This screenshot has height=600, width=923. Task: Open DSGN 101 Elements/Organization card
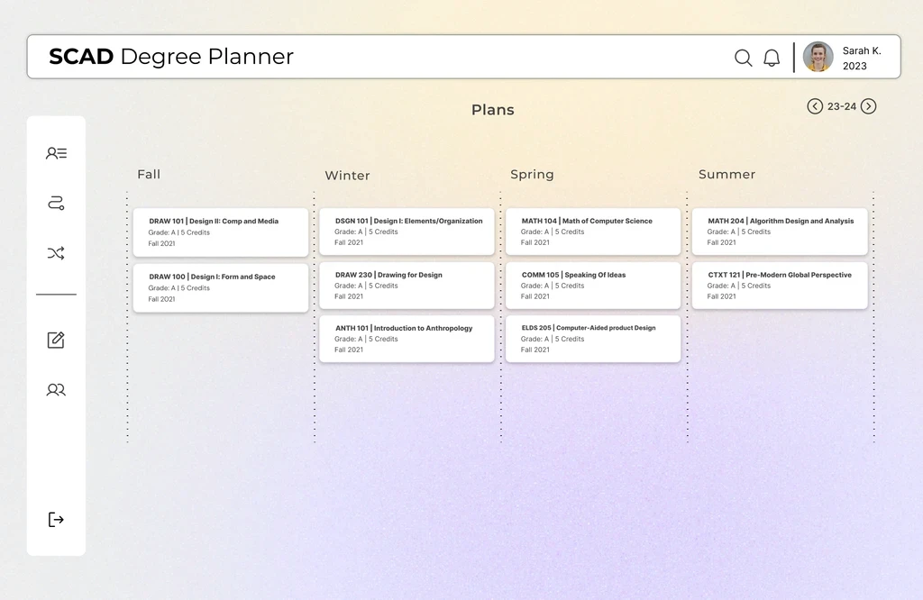(407, 232)
